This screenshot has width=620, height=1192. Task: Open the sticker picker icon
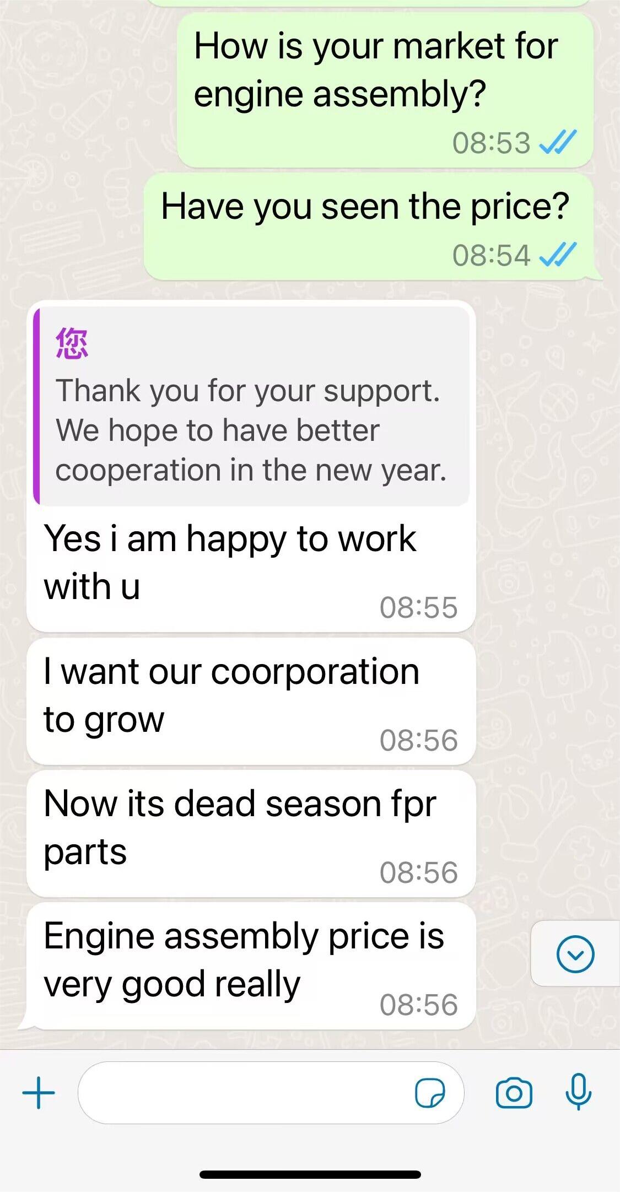pyautogui.click(x=430, y=1093)
